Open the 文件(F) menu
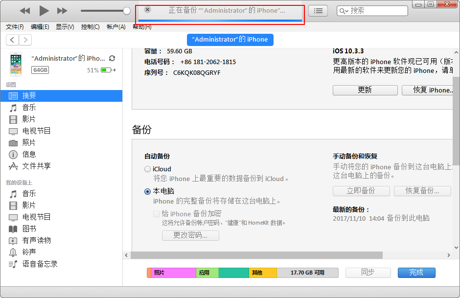The image size is (460, 298). point(15,27)
